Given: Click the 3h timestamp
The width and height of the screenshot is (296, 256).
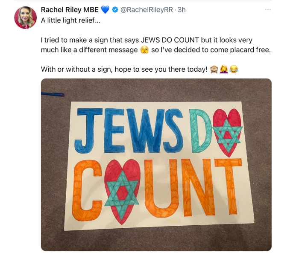Looking at the screenshot, I should (x=182, y=10).
